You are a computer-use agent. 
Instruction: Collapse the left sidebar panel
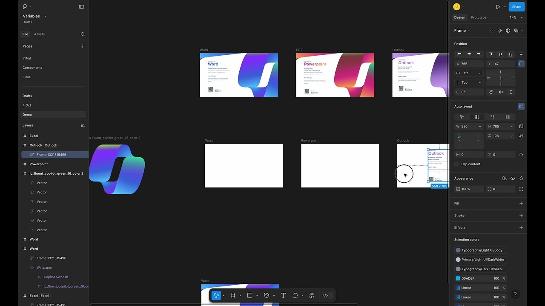(x=81, y=7)
